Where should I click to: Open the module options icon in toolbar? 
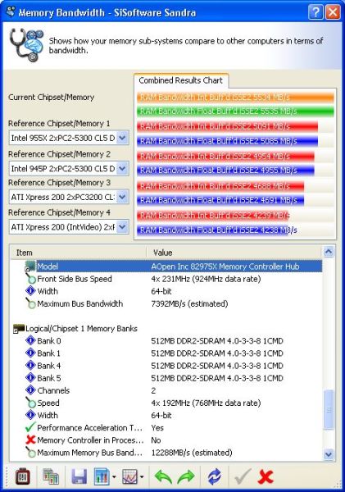click(x=23, y=476)
